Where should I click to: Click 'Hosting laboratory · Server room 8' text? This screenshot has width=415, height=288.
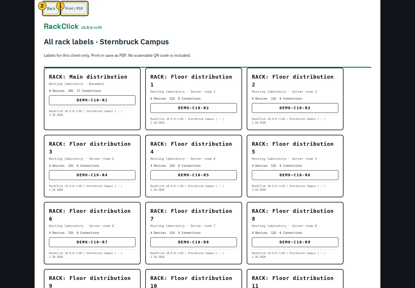(x=284, y=226)
